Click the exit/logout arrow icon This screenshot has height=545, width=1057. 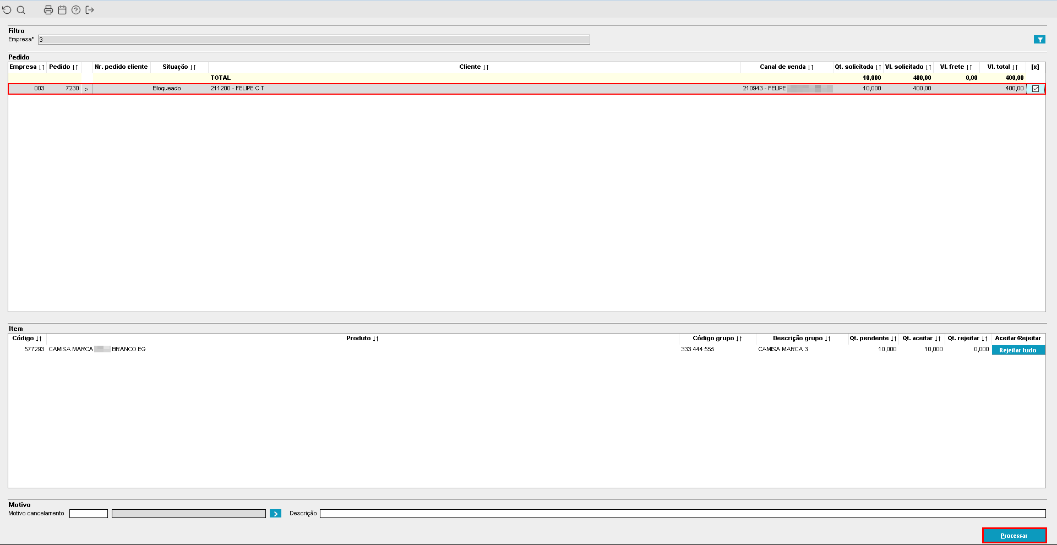click(x=90, y=10)
